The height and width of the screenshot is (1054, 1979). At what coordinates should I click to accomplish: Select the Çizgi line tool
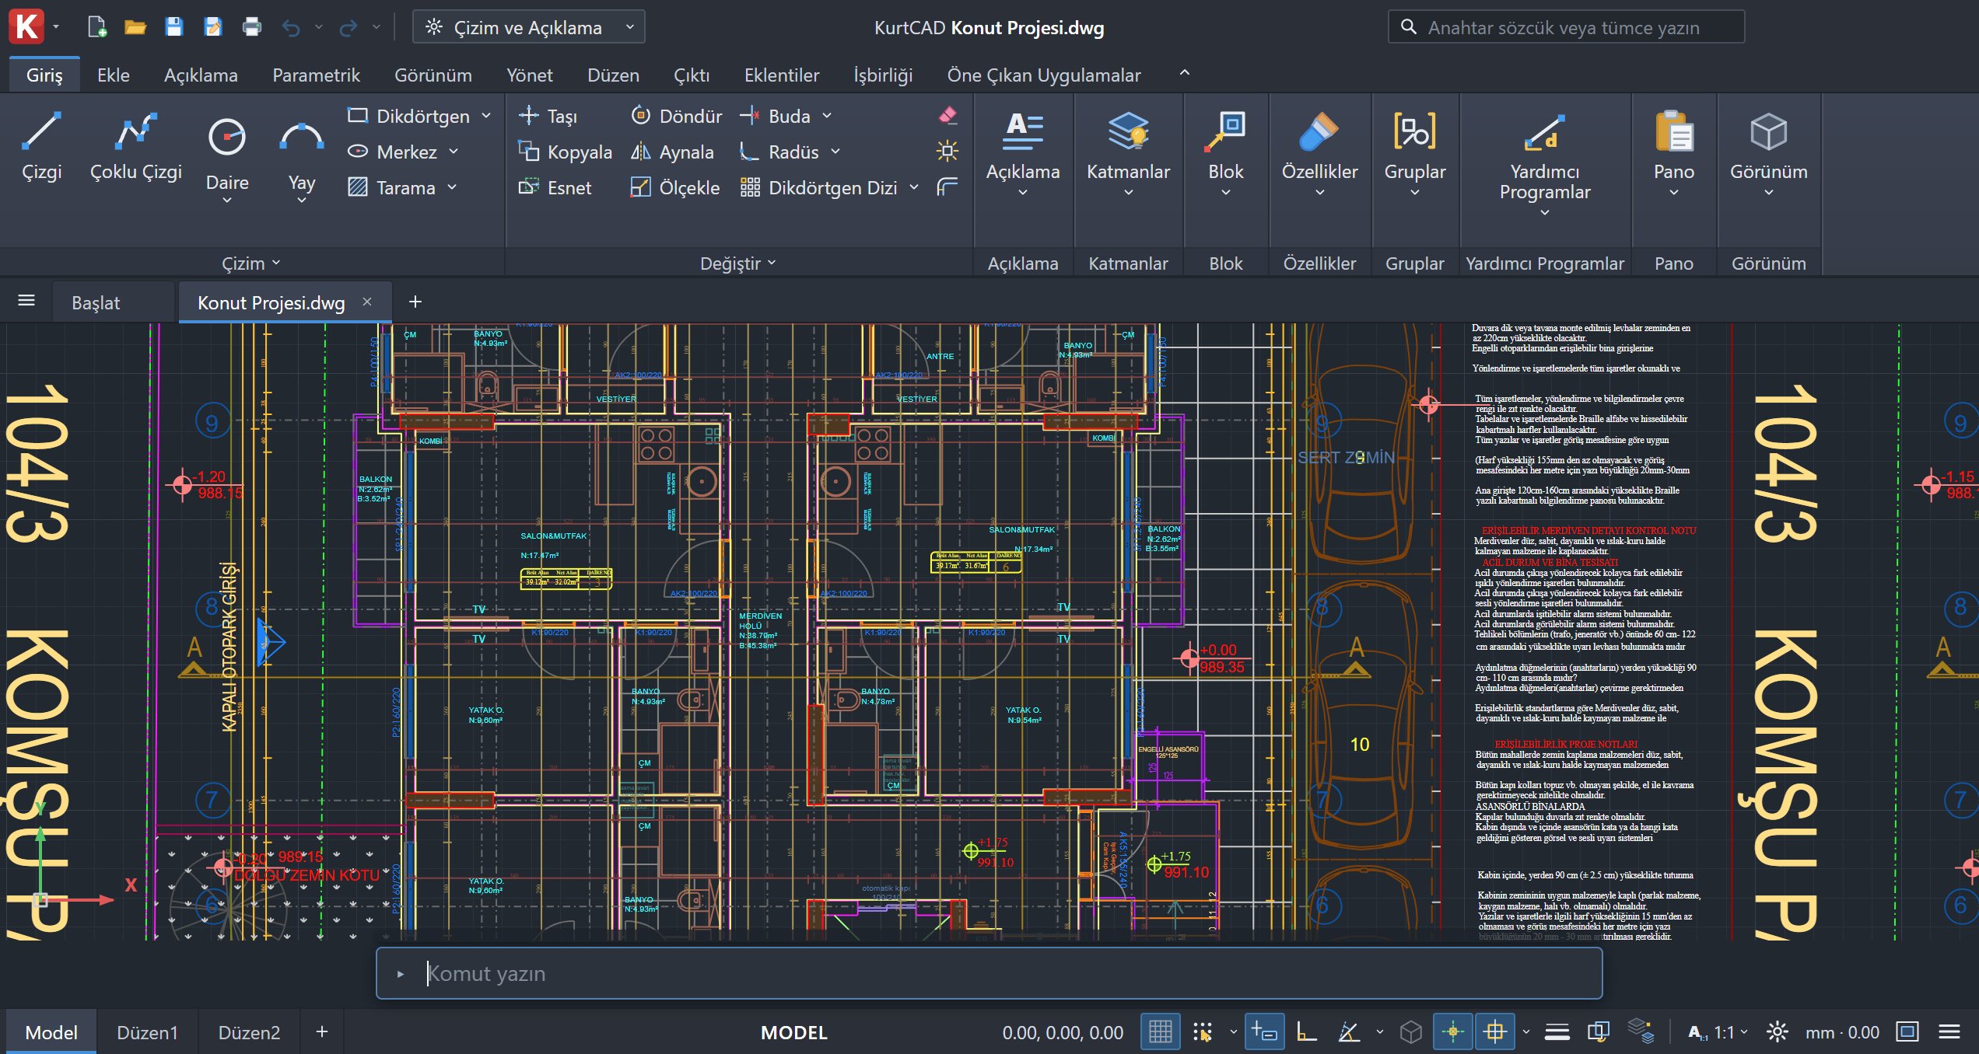41,146
